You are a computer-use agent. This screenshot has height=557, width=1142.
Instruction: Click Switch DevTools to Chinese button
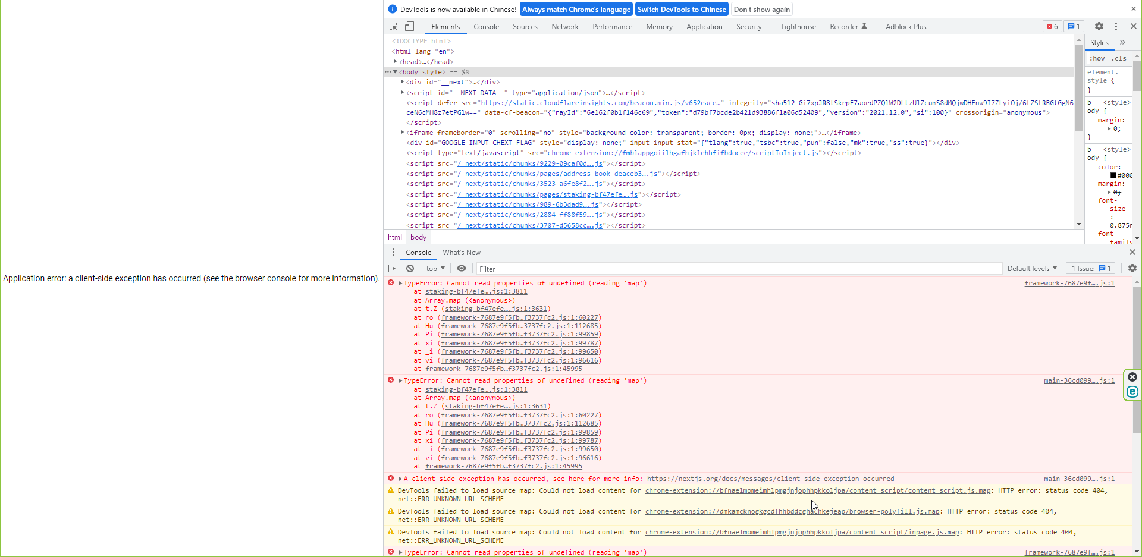(682, 10)
